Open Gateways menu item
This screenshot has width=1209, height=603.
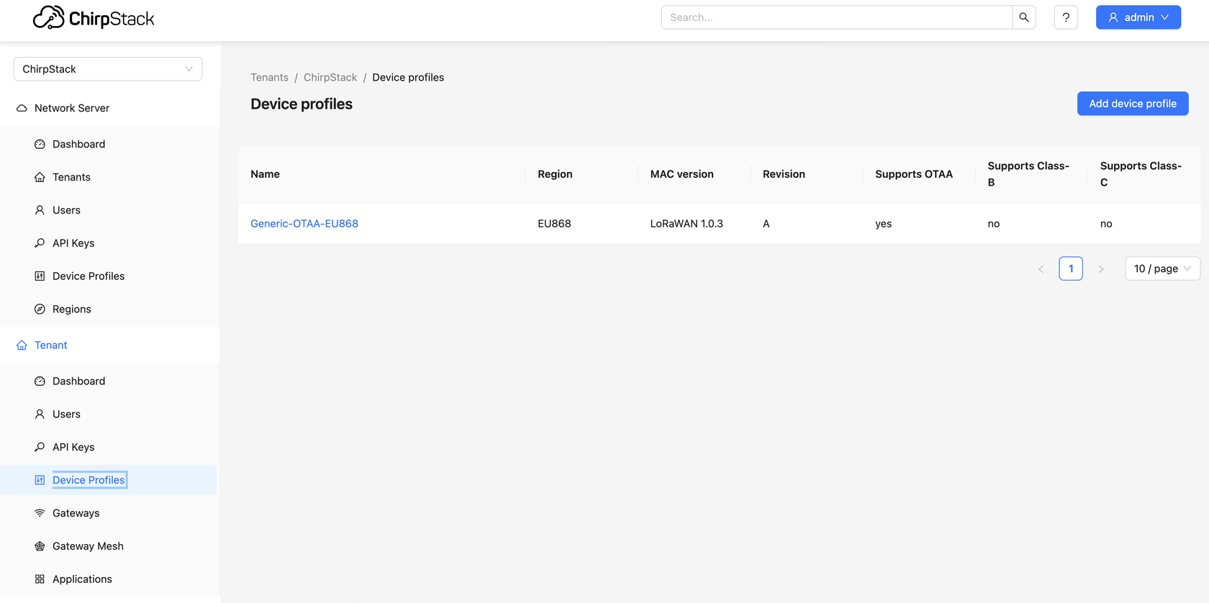109,513
